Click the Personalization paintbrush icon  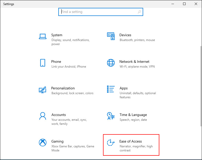[42, 90]
